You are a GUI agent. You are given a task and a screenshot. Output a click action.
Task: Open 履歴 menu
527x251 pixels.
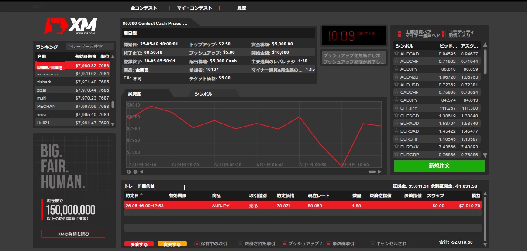(x=241, y=8)
